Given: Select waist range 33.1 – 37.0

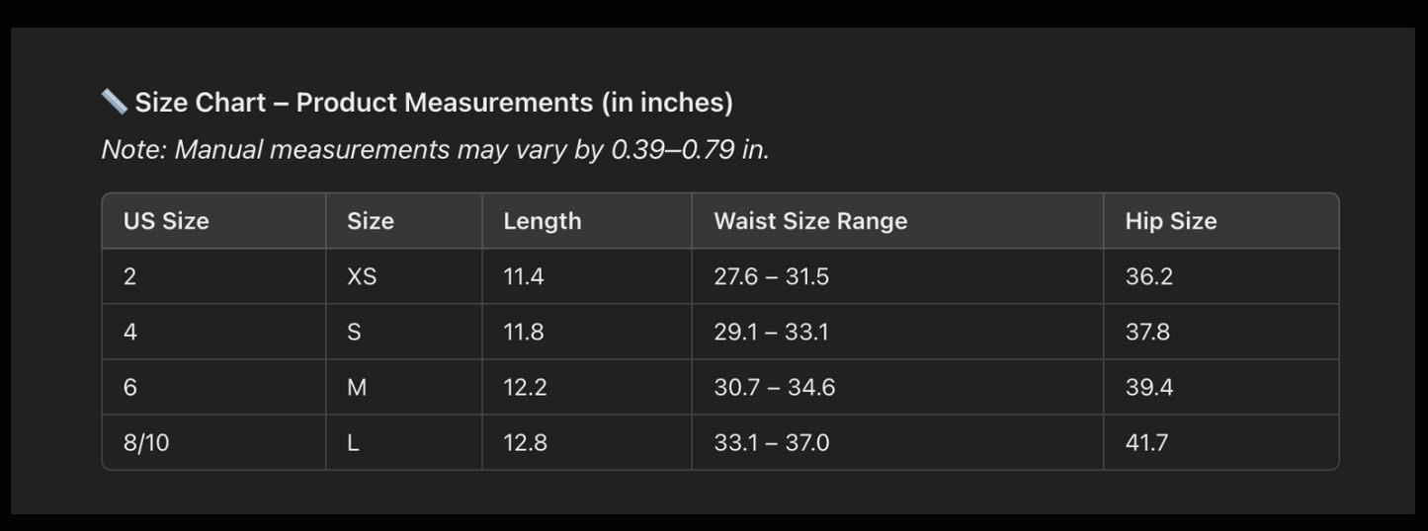Looking at the screenshot, I should (772, 443).
